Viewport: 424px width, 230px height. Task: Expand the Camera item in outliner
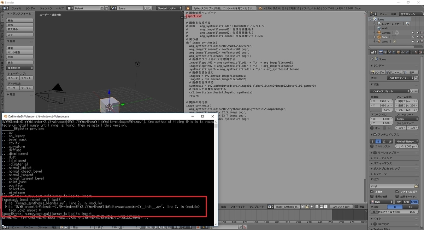pyautogui.click(x=375, y=33)
